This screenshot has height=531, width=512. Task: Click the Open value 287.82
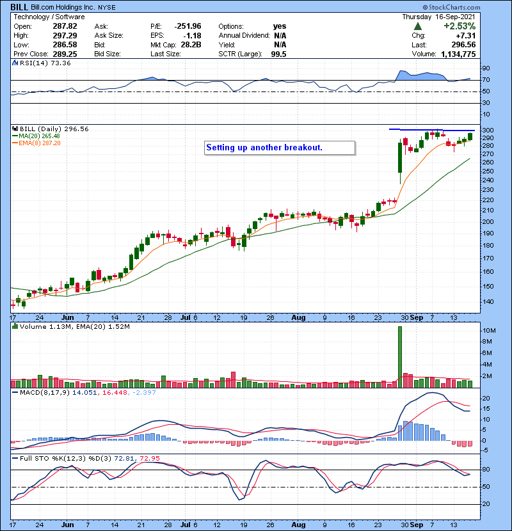[65, 26]
